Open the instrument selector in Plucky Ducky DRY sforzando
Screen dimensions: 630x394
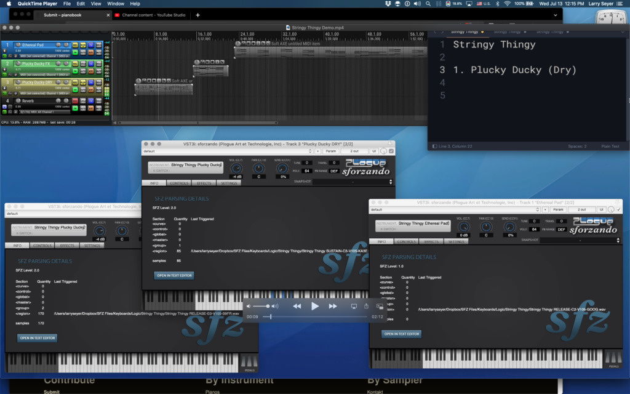pos(186,167)
